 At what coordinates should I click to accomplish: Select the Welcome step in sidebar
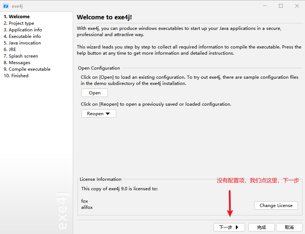(17, 17)
